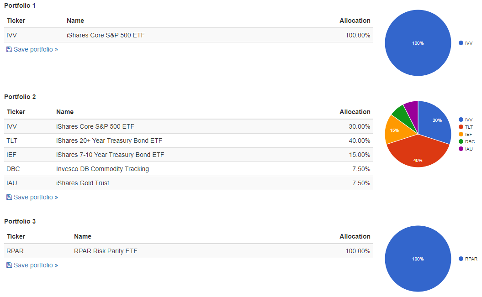482x297 pixels.
Task: Click the IVV ticker cell in Portfolio 2
Action: tap(12, 126)
